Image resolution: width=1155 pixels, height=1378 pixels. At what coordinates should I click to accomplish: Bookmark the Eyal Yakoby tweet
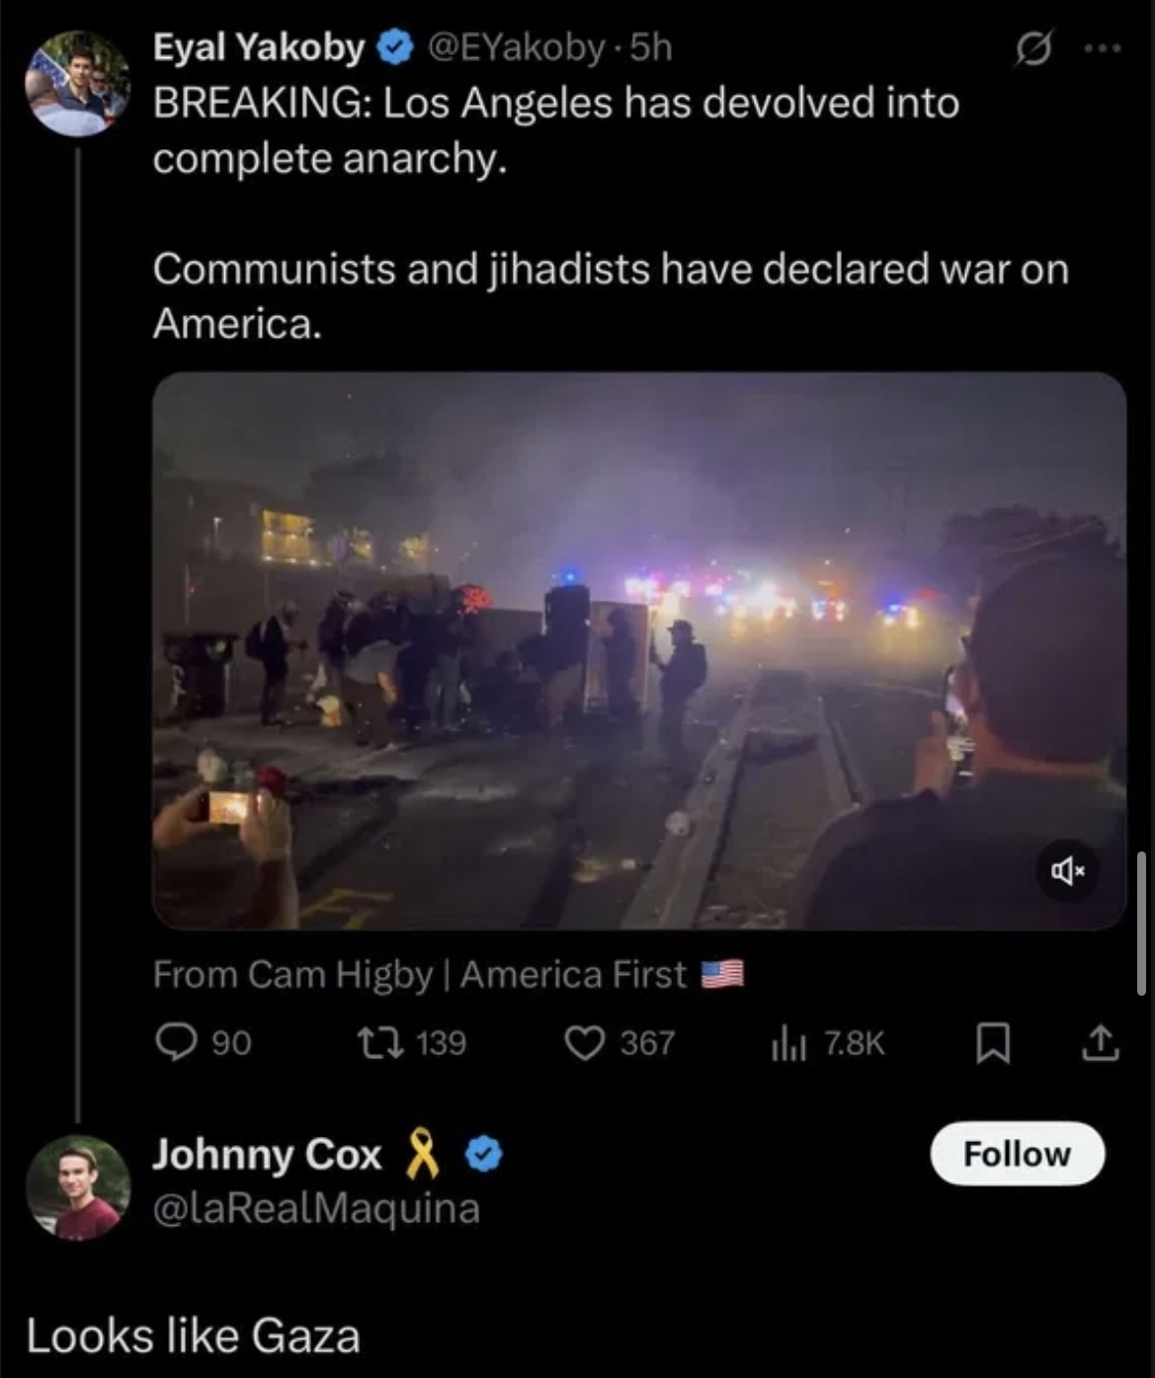click(992, 1043)
